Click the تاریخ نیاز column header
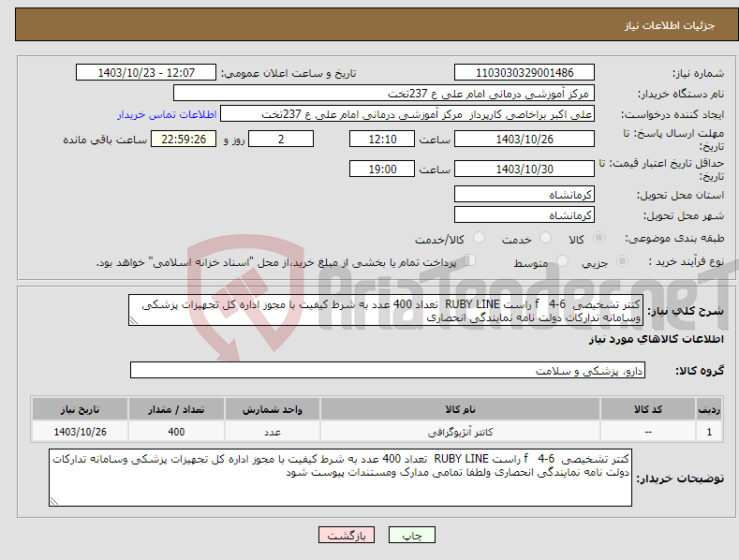 (80, 409)
